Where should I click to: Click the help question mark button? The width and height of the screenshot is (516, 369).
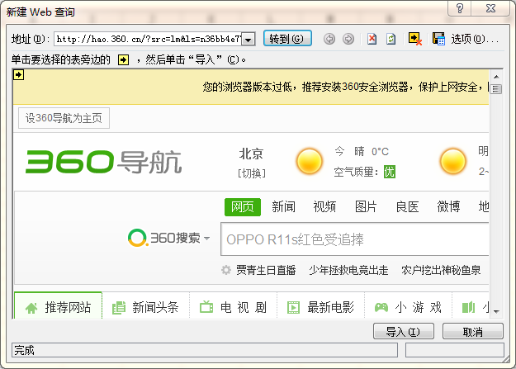tap(460, 8)
